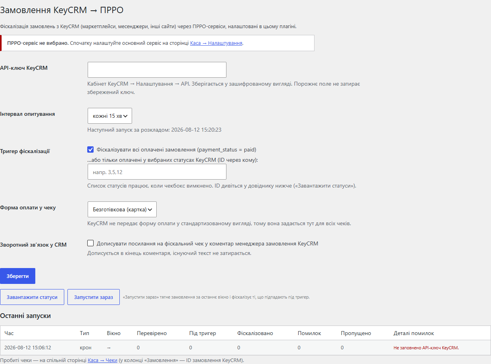Click the Фіскалізовано column header
The height and width of the screenshot is (364, 491).
[x=255, y=333]
